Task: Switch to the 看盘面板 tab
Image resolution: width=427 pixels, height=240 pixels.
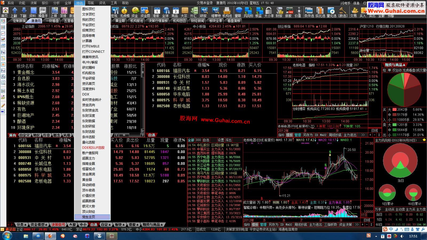Action: (x=234, y=21)
